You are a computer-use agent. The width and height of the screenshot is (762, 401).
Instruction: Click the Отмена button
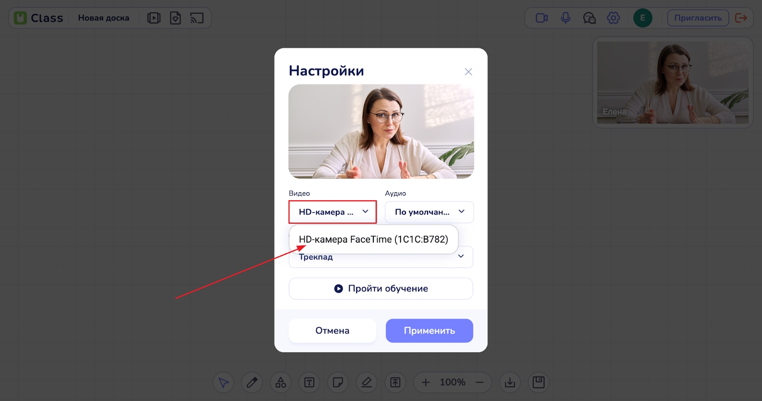[332, 330]
